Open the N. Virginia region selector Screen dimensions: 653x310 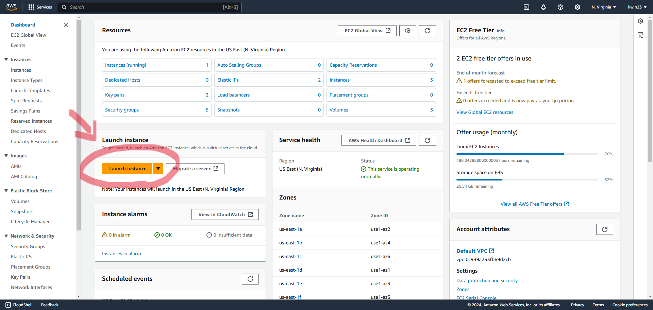[x=604, y=7]
